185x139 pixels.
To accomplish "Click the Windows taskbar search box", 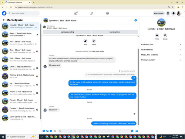I will point(22,137).
